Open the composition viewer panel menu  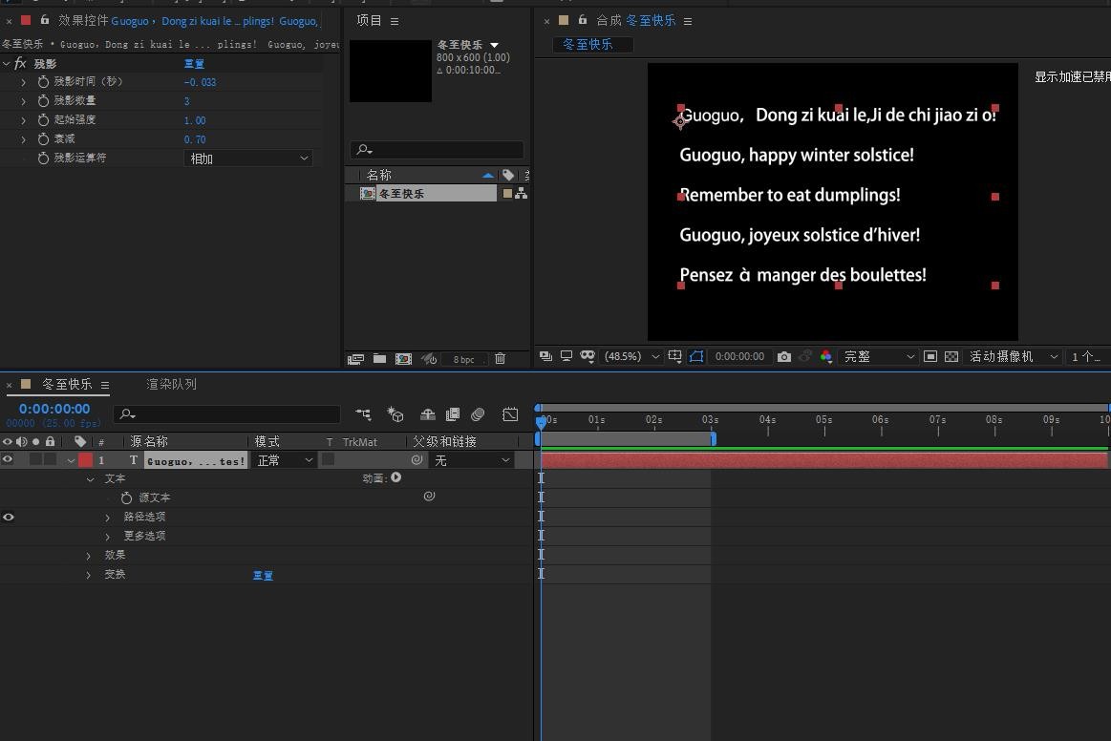pyautogui.click(x=687, y=21)
